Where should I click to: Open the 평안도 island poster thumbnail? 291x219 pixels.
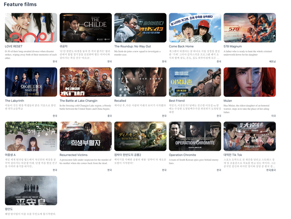coord(31,190)
